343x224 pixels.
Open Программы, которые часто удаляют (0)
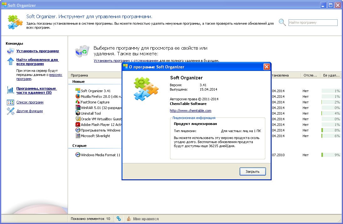coord(37,91)
